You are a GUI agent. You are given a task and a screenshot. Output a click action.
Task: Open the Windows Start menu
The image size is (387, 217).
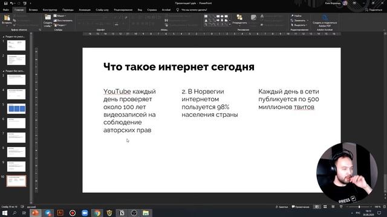(5, 213)
